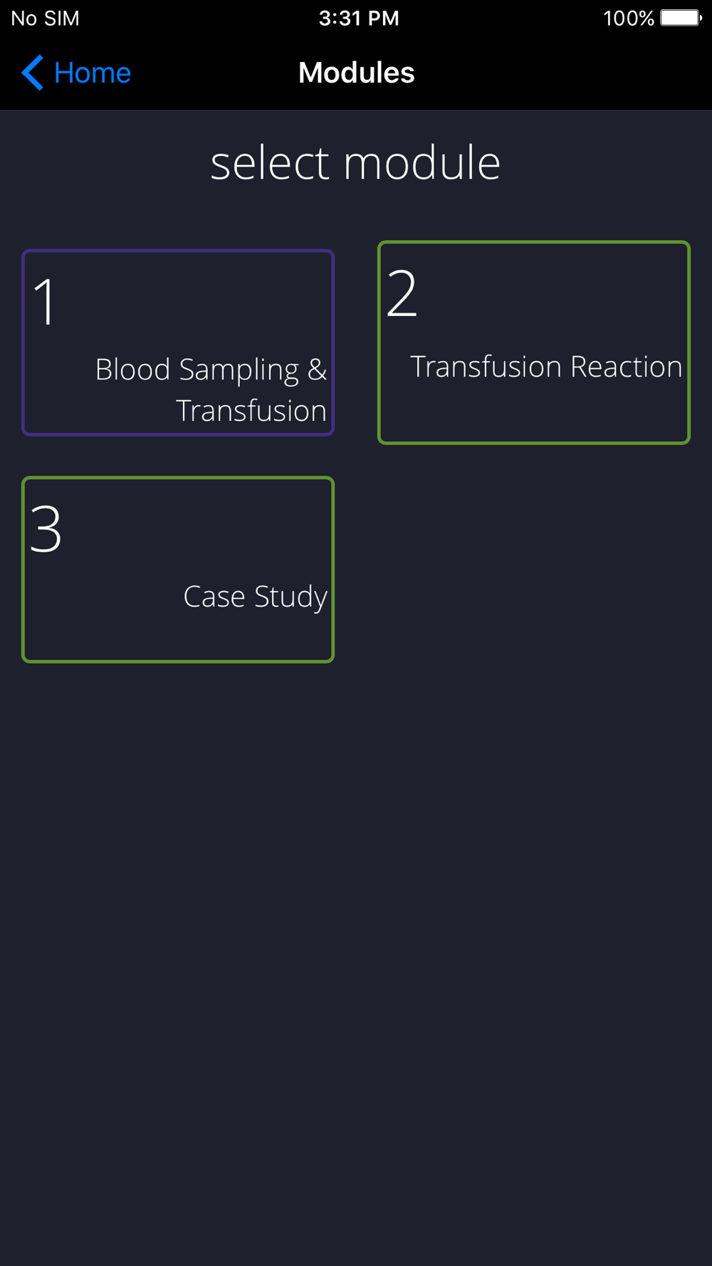Tap the battery icon in status bar
Image resolution: width=712 pixels, height=1266 pixels.
pyautogui.click(x=681, y=18)
